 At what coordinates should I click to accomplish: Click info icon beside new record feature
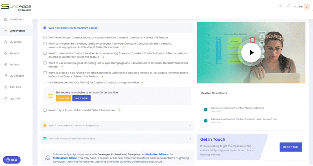click(103, 76)
